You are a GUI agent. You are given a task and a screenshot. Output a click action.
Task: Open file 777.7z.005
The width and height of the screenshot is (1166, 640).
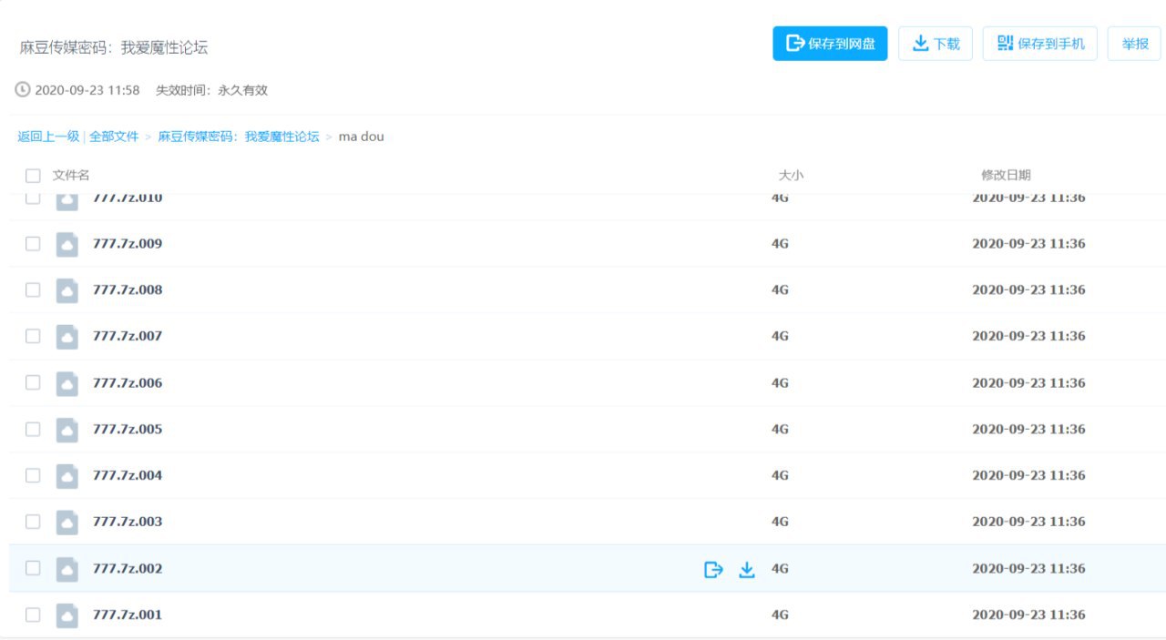click(128, 430)
